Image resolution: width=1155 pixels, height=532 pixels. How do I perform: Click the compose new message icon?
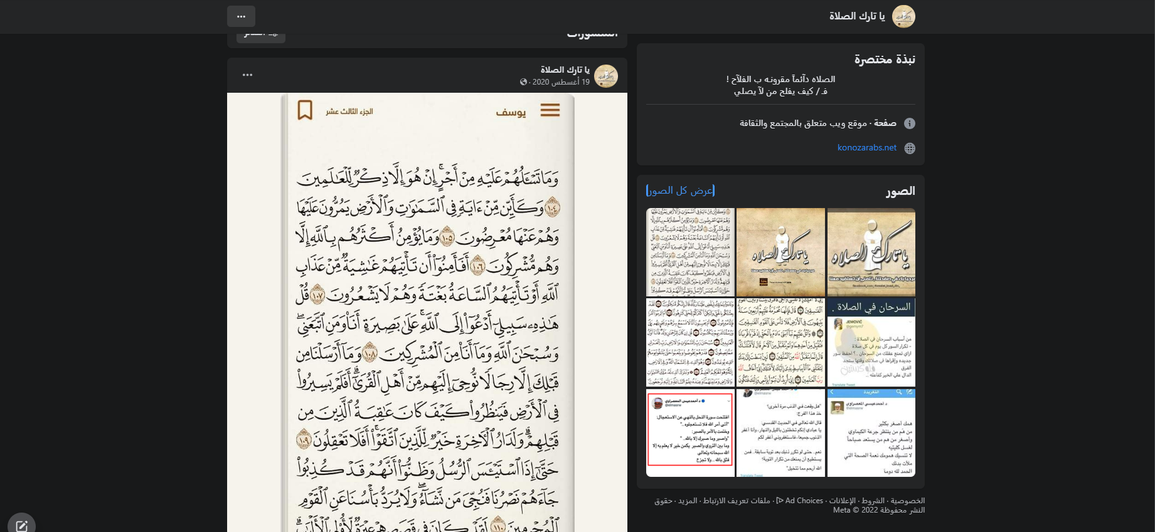[21, 525]
